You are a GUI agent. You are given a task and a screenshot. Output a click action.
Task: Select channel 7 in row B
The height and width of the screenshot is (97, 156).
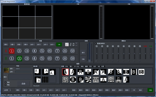click(x=57, y=58)
